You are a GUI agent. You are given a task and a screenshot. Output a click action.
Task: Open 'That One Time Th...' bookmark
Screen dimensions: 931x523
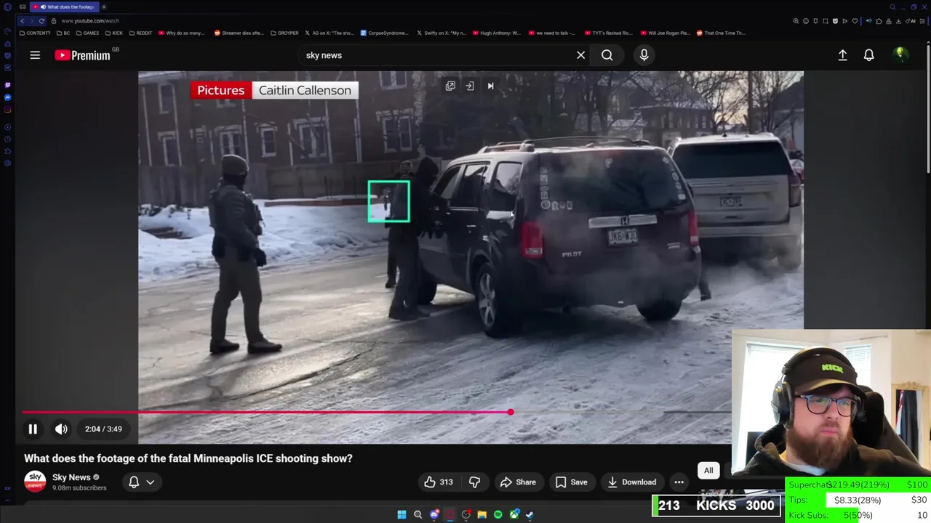tap(722, 33)
